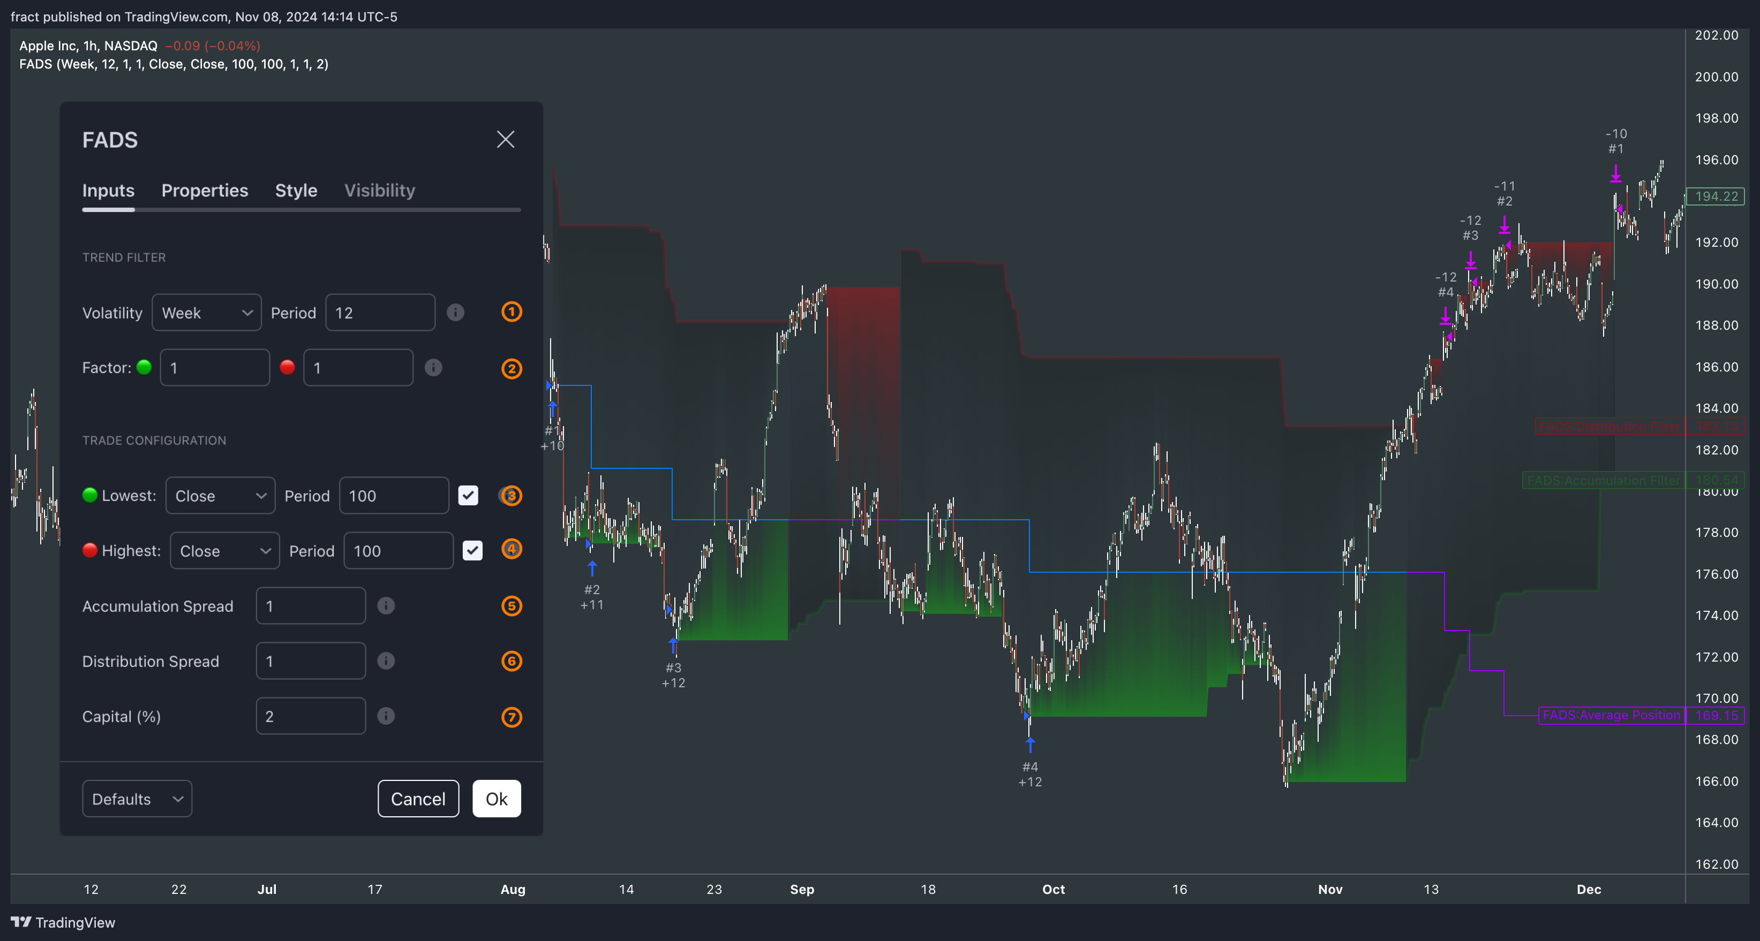Image resolution: width=1760 pixels, height=941 pixels.
Task: Click the Highest Period field with 100
Action: [x=398, y=551]
